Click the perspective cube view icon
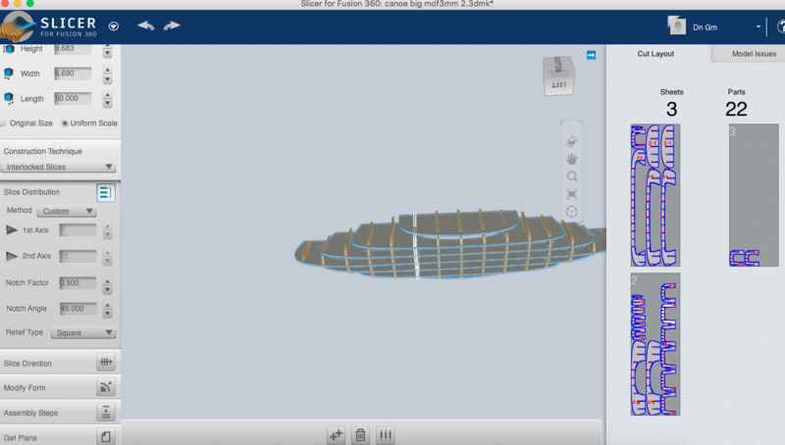 [572, 212]
